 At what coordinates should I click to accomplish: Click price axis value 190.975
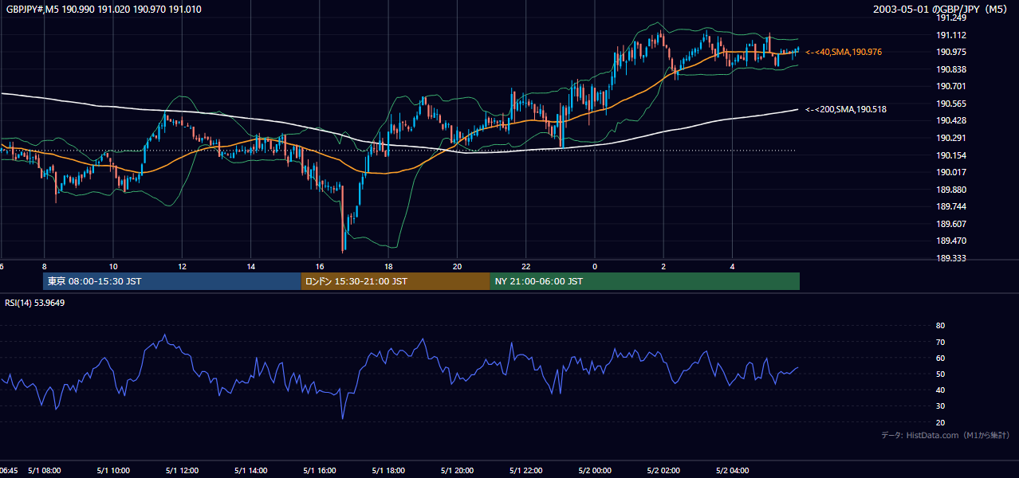tap(951, 52)
